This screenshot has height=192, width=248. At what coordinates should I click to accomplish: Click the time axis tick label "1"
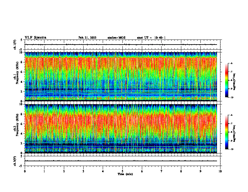(44, 171)
